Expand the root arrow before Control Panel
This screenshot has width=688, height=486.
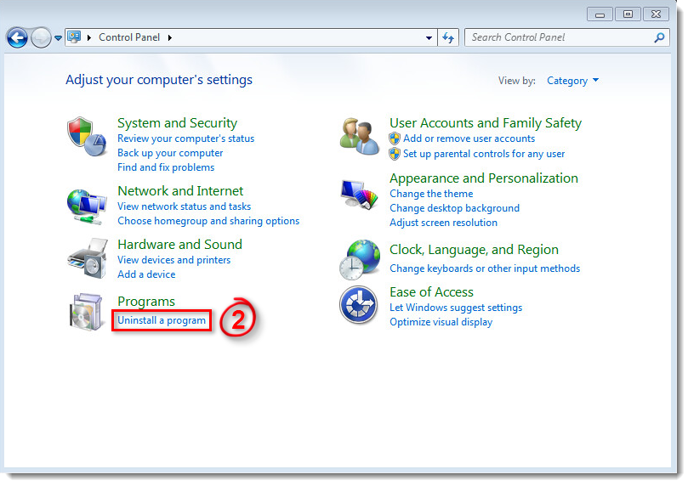tap(89, 37)
